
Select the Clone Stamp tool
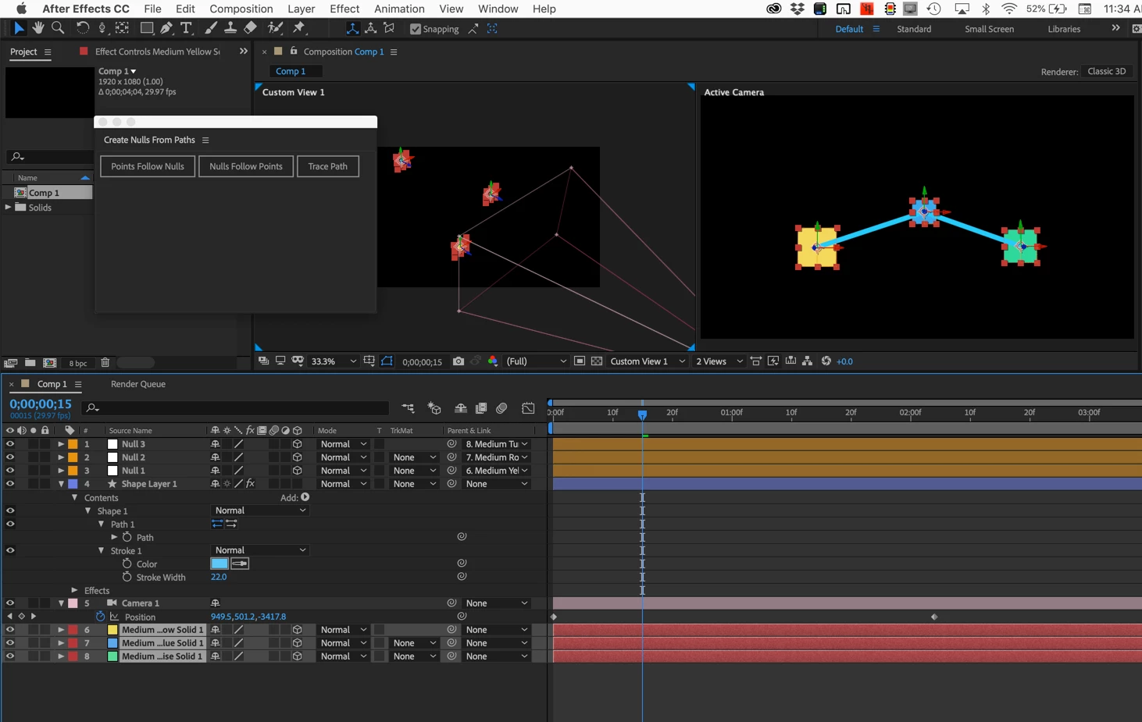pos(230,28)
